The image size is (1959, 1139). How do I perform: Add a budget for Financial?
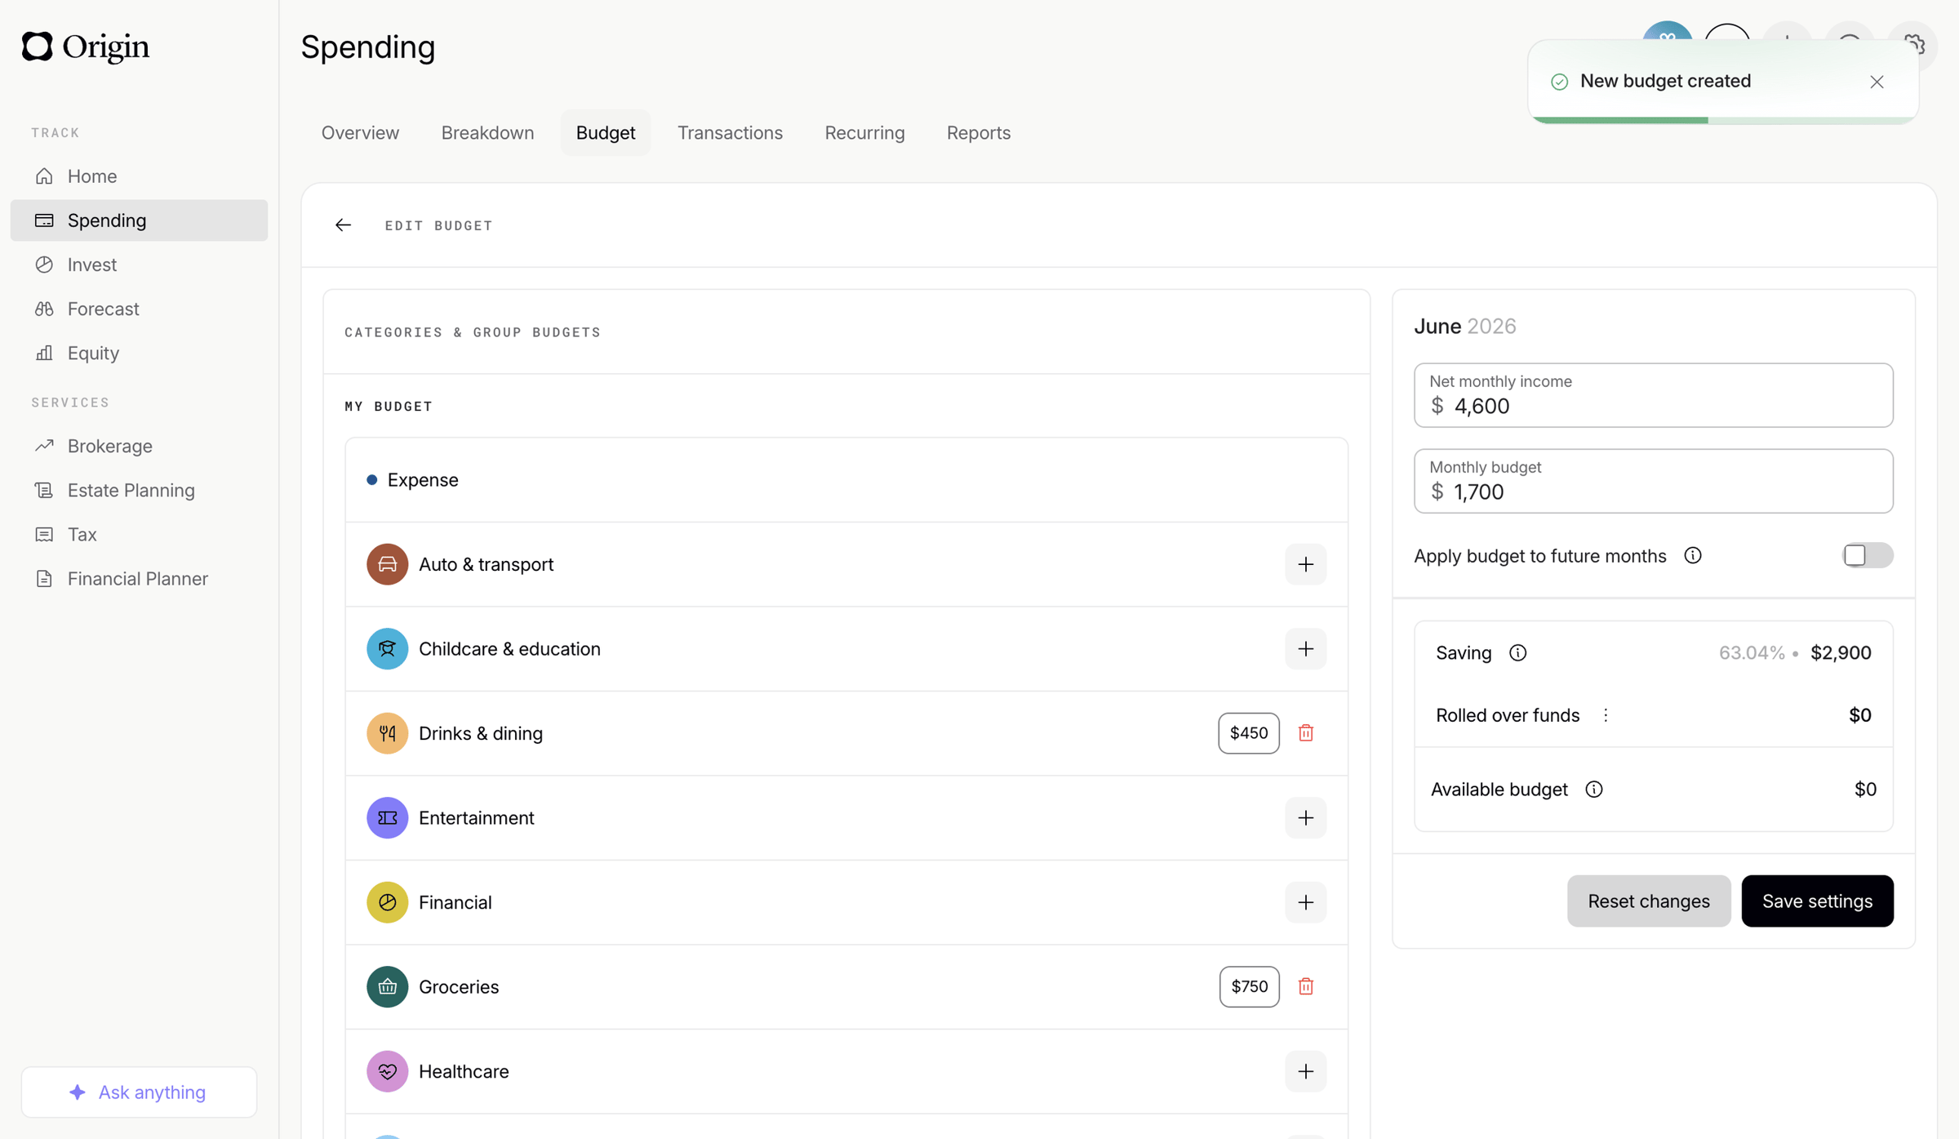pos(1305,902)
